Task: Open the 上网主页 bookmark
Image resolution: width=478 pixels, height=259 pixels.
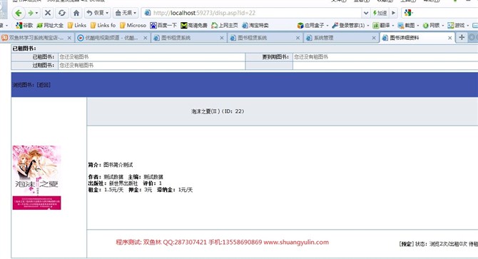Action: [x=225, y=26]
